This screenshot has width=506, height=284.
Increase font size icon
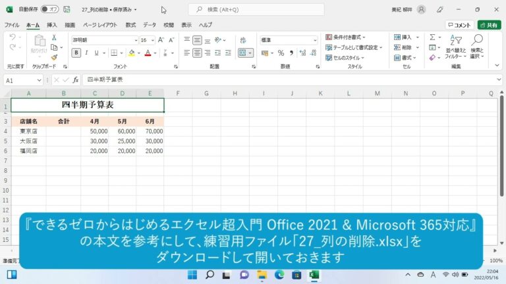(x=161, y=40)
